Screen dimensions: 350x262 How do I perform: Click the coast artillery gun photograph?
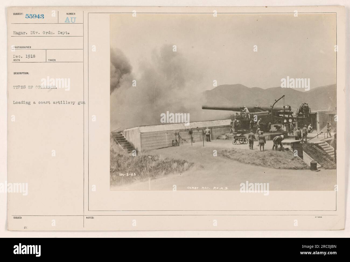pyautogui.click(x=223, y=102)
